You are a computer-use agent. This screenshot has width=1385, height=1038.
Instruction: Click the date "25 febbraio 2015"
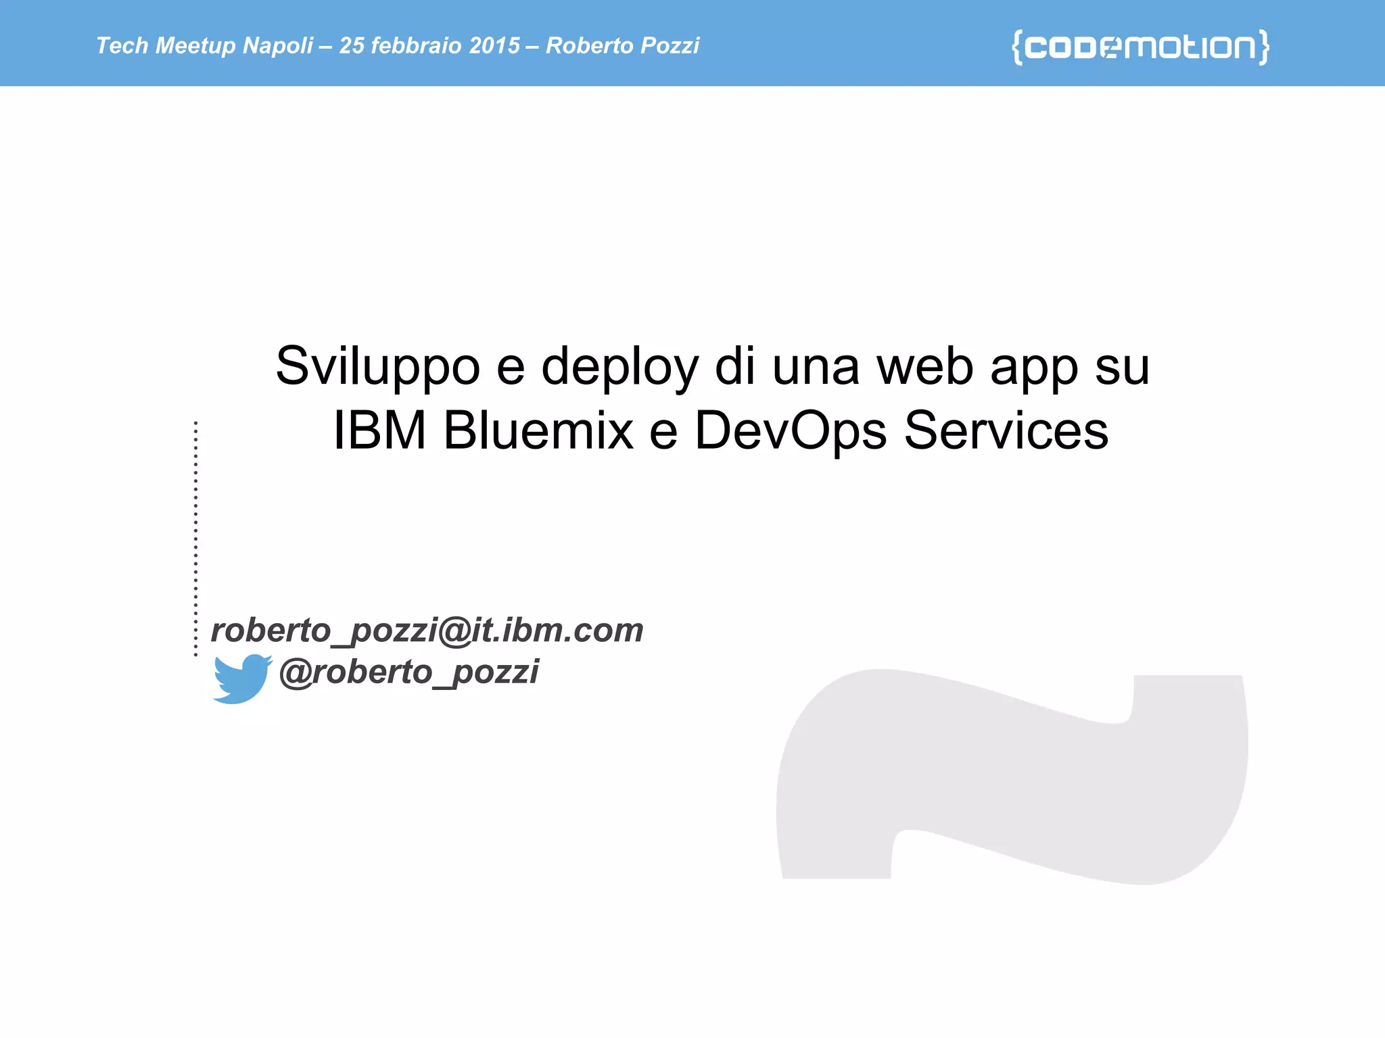point(429,45)
